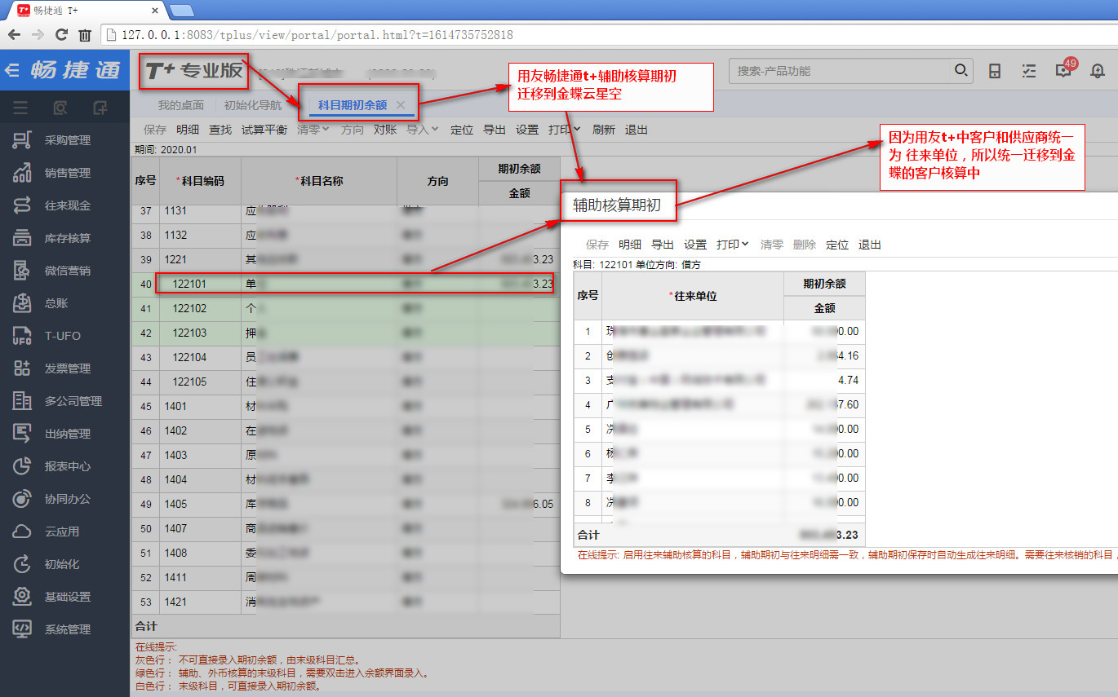Expand the 导入 dropdown in toolbar
This screenshot has height=697, width=1118.
422,130
